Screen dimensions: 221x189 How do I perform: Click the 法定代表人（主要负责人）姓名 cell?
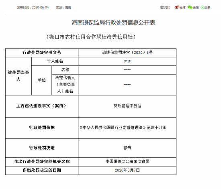[x=65, y=85]
